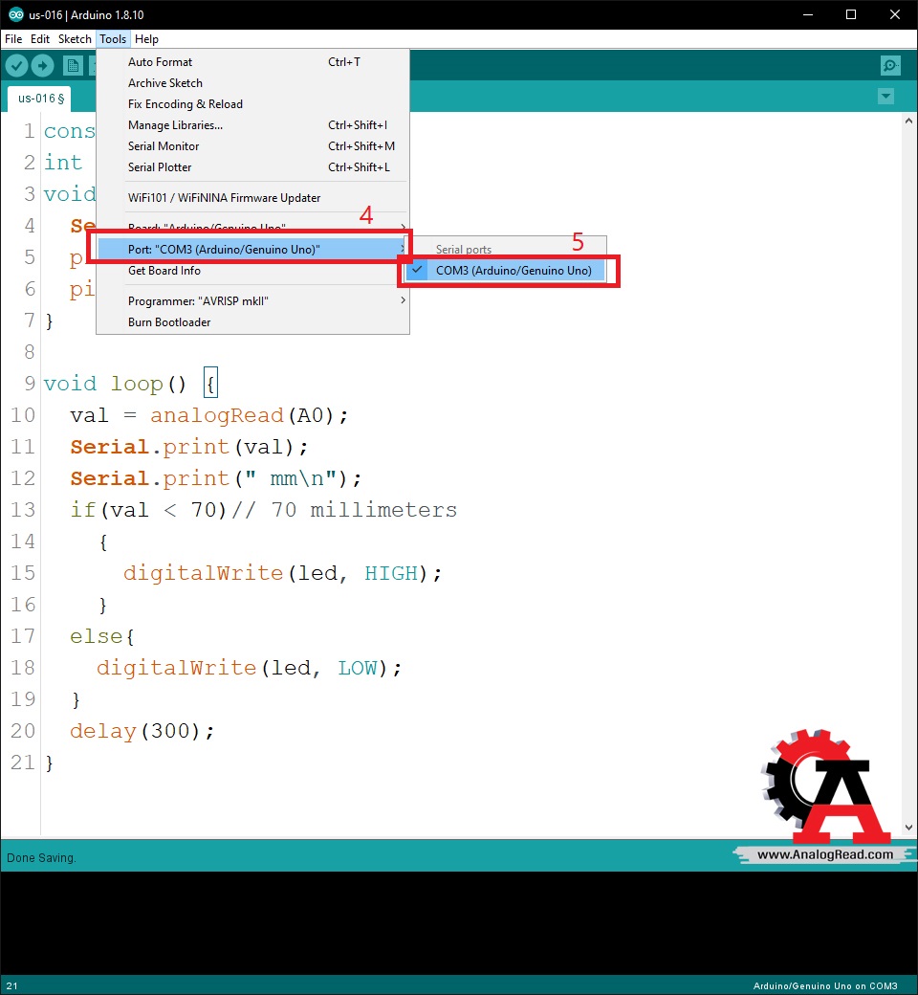The image size is (918, 995).
Task: Select Get Board Info
Action: point(252,271)
